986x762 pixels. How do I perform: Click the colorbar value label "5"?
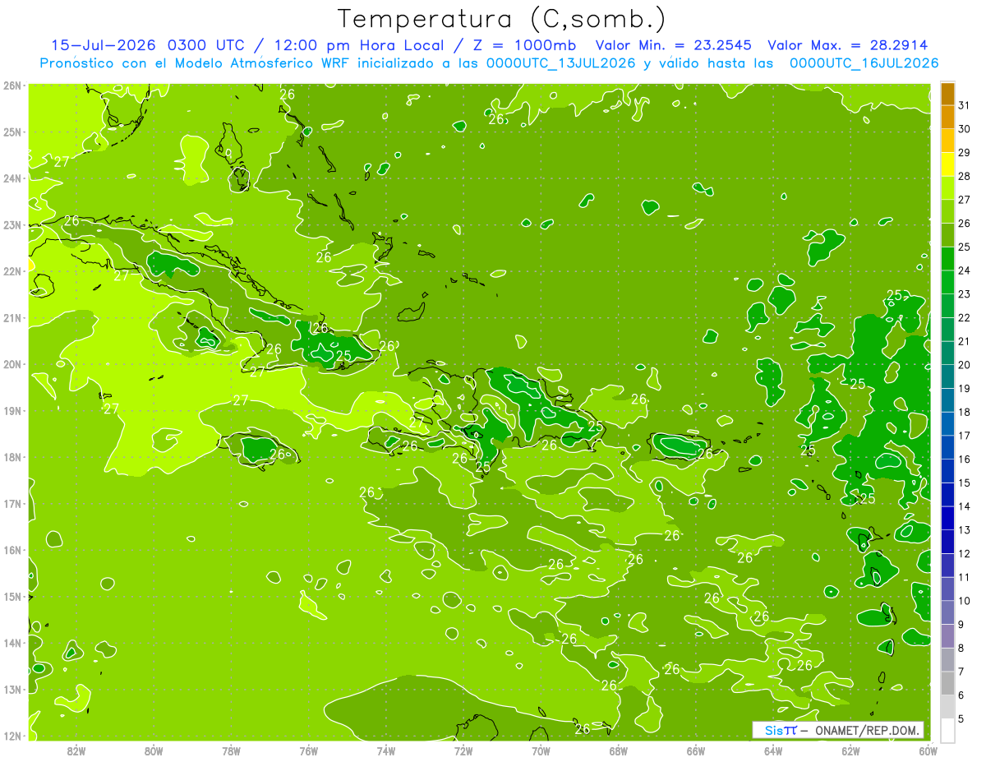coord(961,719)
